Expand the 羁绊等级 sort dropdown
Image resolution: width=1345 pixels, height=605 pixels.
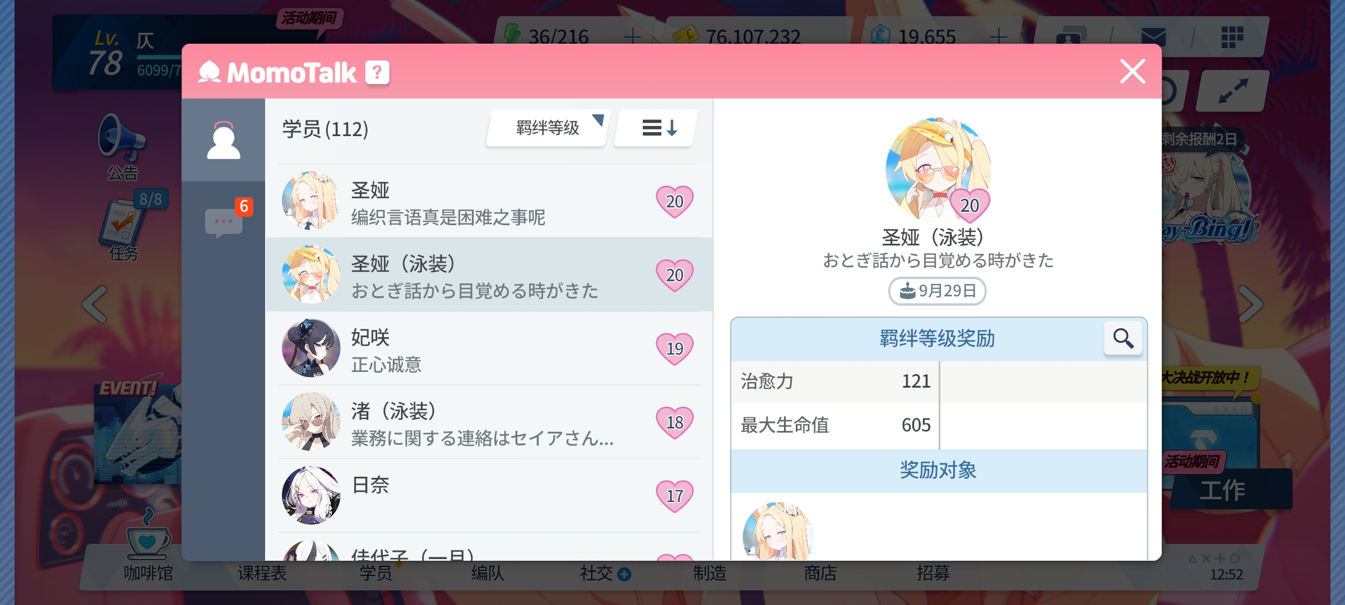[x=548, y=128]
